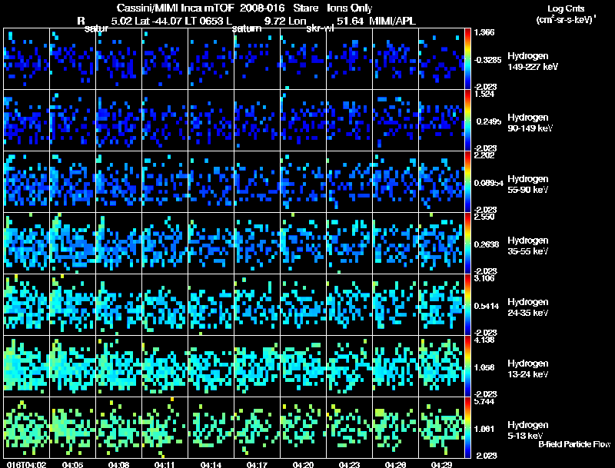Open the 55-90 keV image panel at 04:05
Image resolution: width=615 pixels, height=468 pixels.
coord(72,182)
